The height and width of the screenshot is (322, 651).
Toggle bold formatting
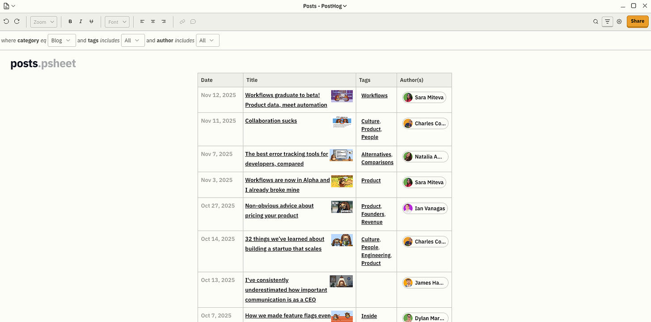click(70, 21)
